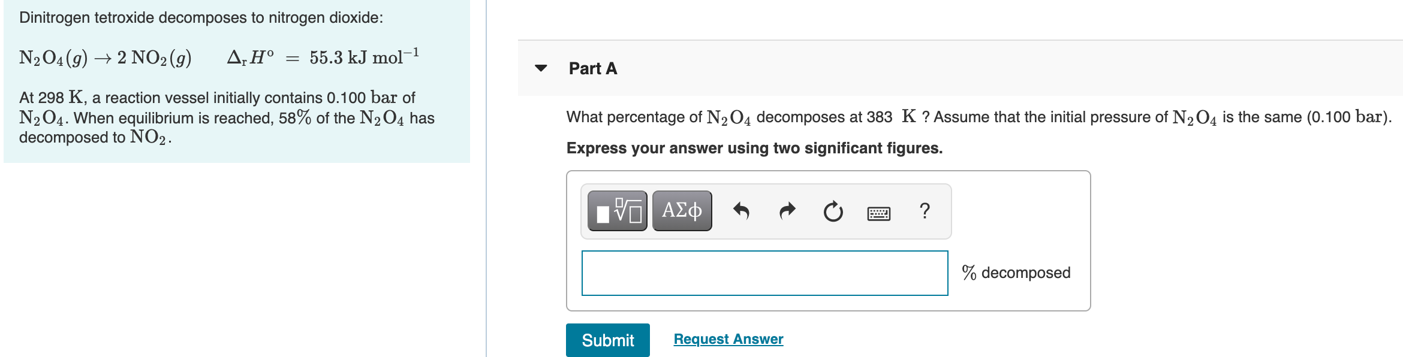Viewport: 1403px width, 357px height.
Task: Collapse Part A with triangle arrow
Action: (x=541, y=68)
